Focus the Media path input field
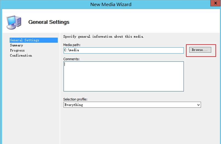 point(124,50)
